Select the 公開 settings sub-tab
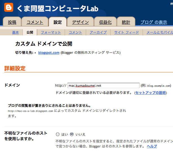Viewport: 173px width, 154px height. coord(30,32)
